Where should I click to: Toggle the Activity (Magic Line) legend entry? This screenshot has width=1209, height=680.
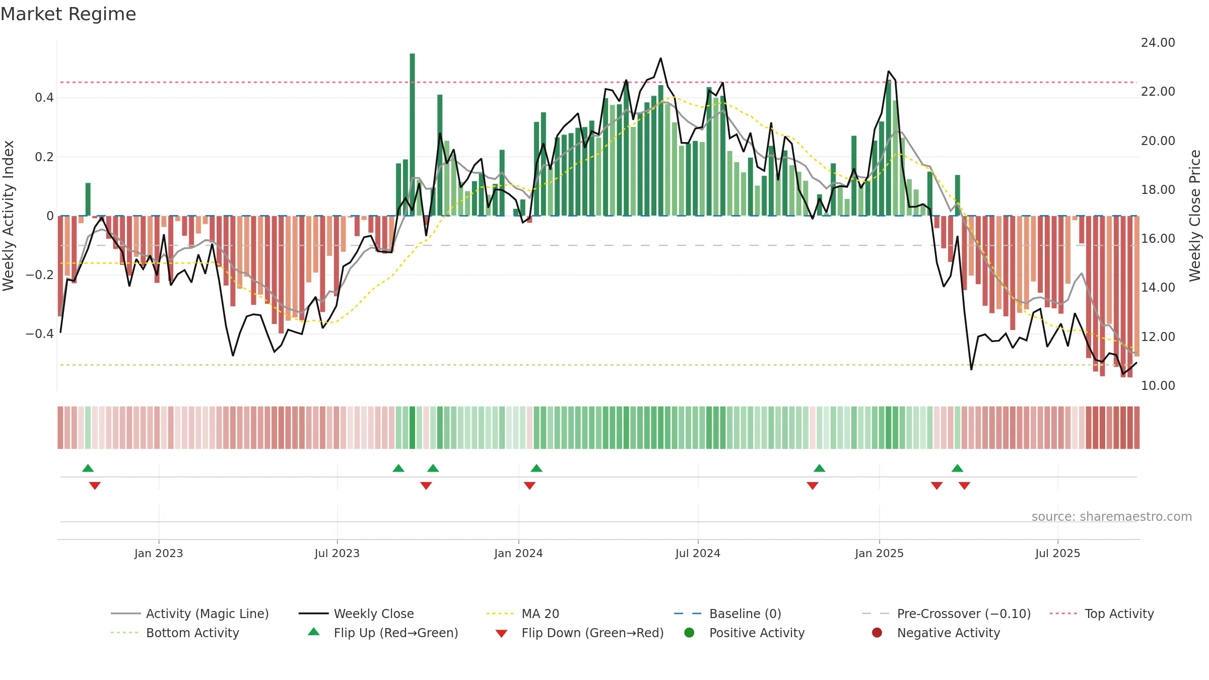pyautogui.click(x=190, y=614)
